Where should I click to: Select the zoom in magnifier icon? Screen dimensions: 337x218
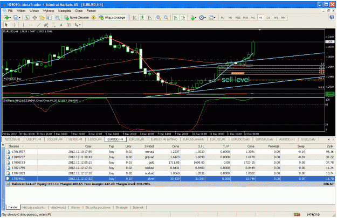tap(159, 18)
